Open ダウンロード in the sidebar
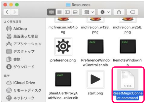147x106 pixels. 20,67
